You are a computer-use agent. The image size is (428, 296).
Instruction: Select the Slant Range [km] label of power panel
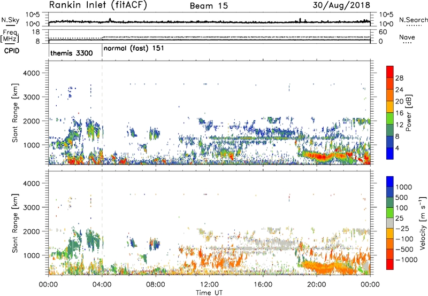(x=15, y=113)
